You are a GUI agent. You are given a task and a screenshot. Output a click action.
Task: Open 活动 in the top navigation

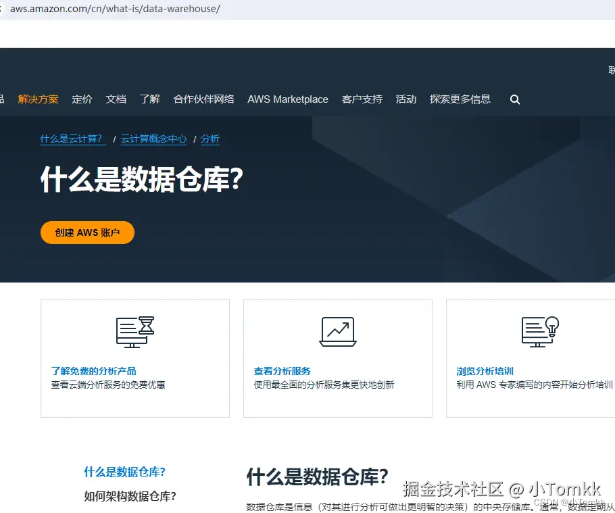(x=406, y=99)
